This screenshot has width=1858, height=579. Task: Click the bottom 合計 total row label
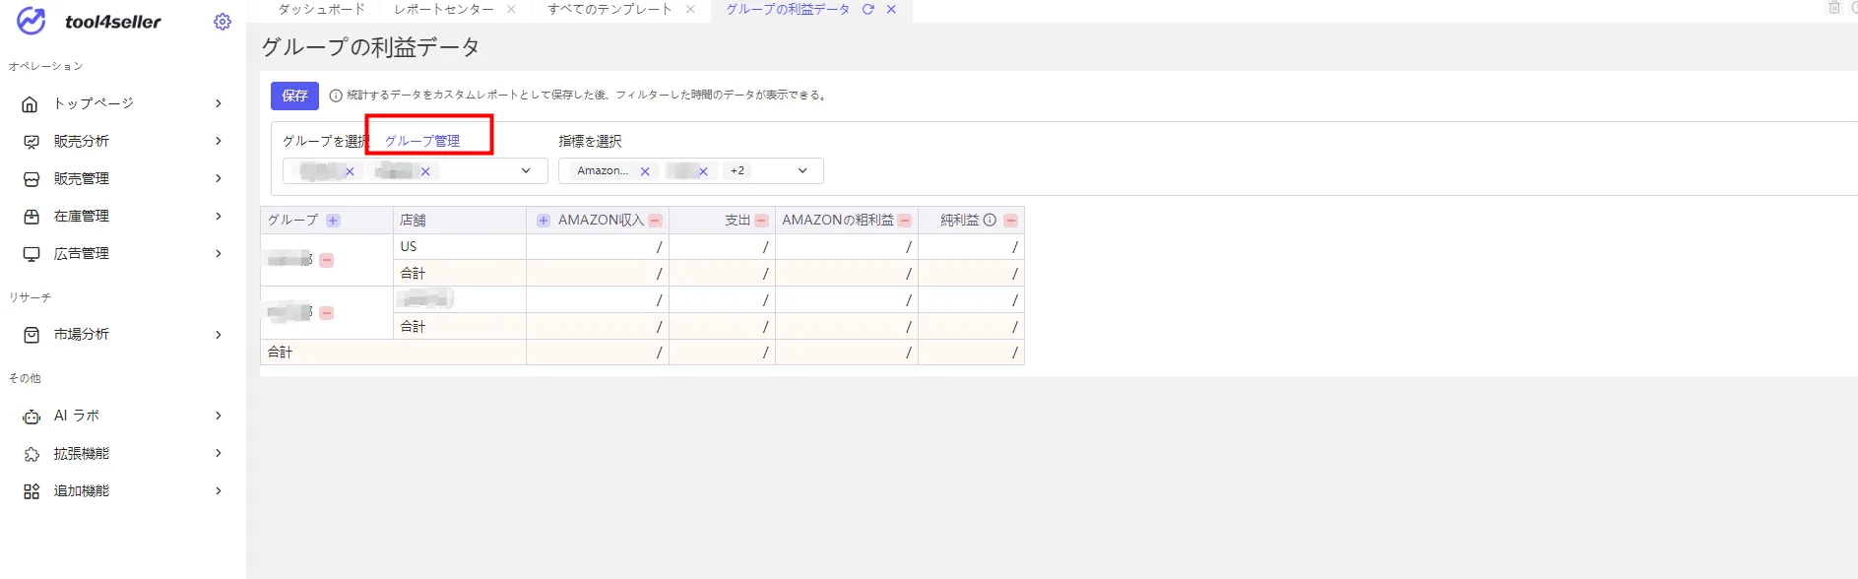coord(281,353)
